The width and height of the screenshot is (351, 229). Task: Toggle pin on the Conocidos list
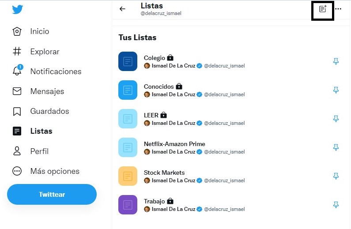(x=336, y=90)
